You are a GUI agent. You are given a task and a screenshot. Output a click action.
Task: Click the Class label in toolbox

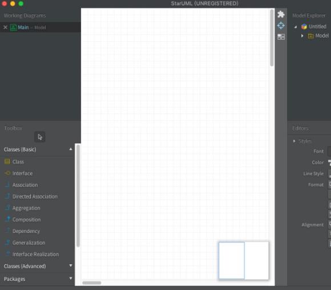(18, 162)
